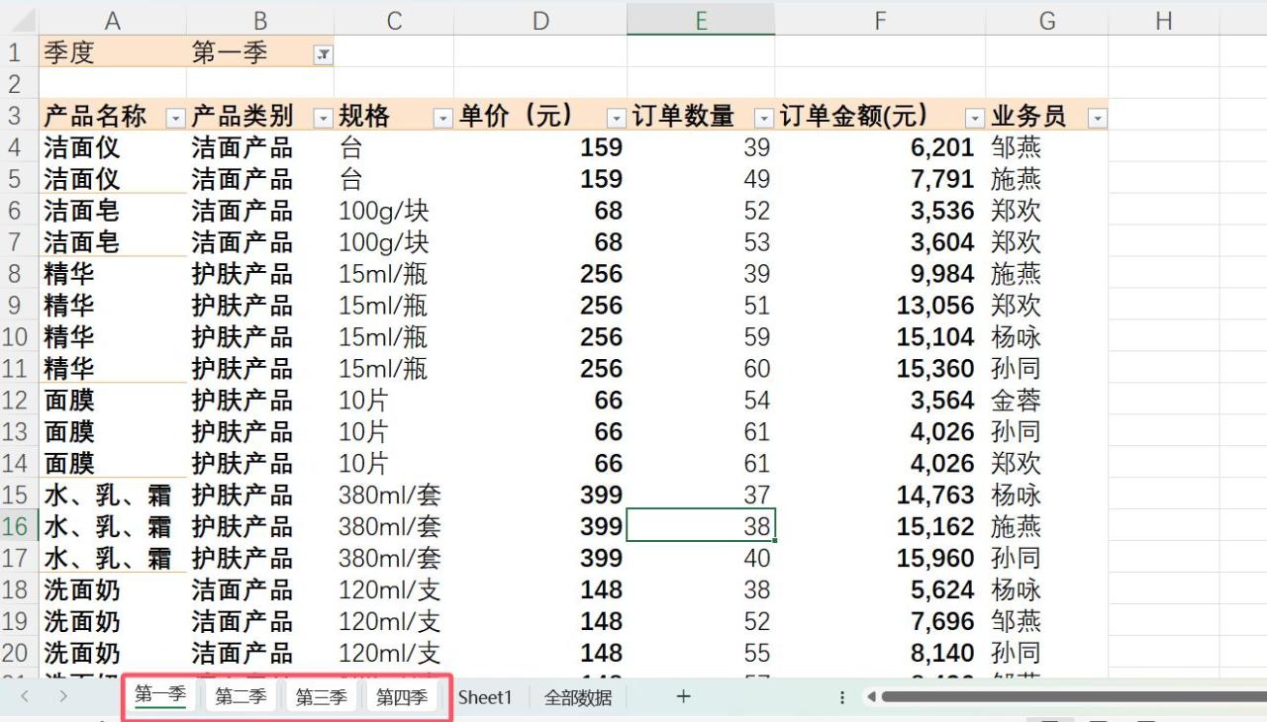This screenshot has height=722, width=1267.
Task: Click order quantity cell 59 in row 10
Action: 701,337
